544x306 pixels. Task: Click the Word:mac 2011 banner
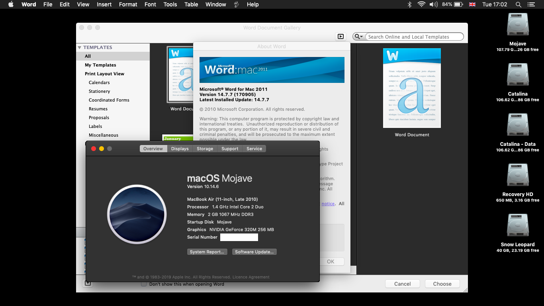click(x=272, y=70)
